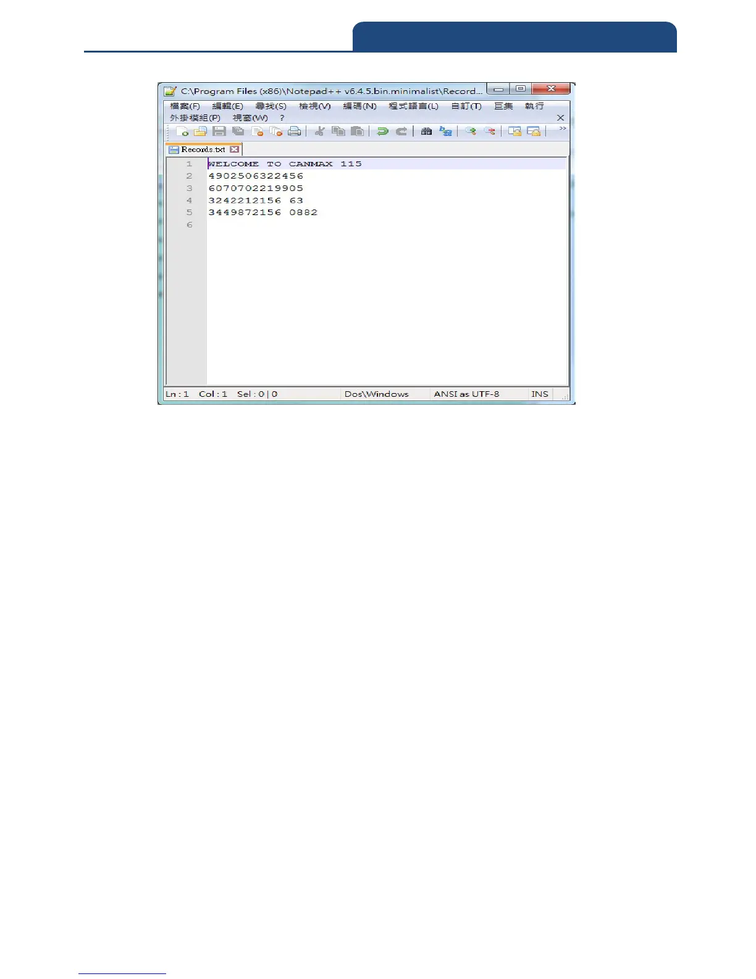Print the document using the printer icon
Image resolution: width=756 pixels, height=979 pixels.
pos(295,131)
